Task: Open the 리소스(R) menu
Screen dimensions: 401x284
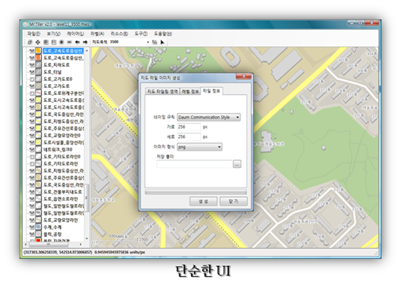Action: (x=120, y=34)
